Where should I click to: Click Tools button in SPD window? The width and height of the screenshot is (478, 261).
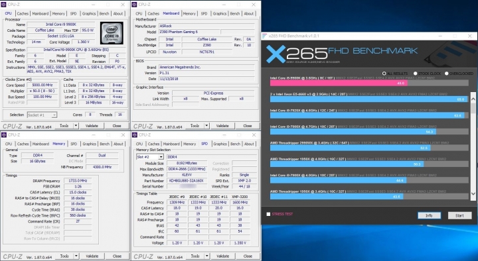(x=195, y=256)
